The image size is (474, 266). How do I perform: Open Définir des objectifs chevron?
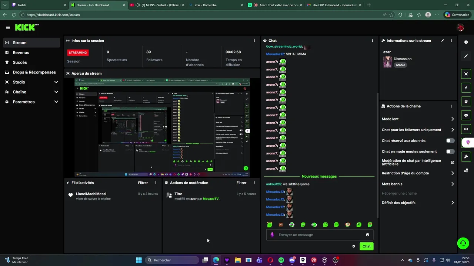pos(453,203)
